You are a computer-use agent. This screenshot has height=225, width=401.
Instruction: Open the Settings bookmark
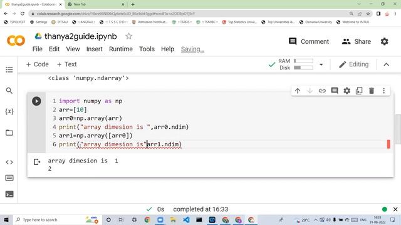click(39, 22)
